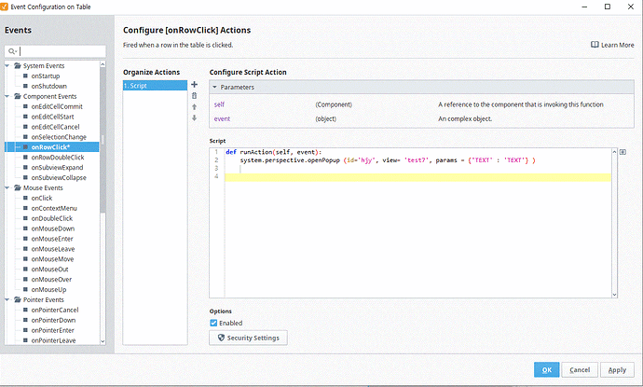Select the onMouseLeave event
This screenshot has height=387, width=643.
pyautogui.click(x=53, y=249)
